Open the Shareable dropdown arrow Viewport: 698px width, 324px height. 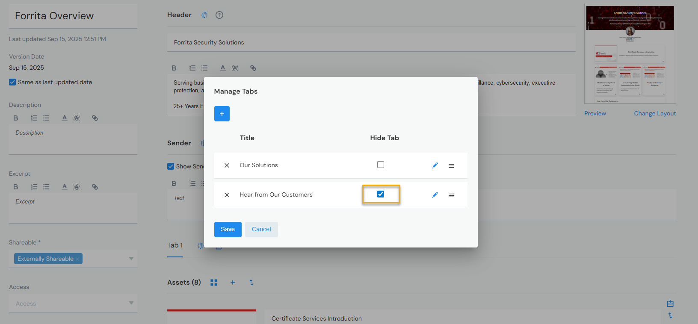[131, 259]
